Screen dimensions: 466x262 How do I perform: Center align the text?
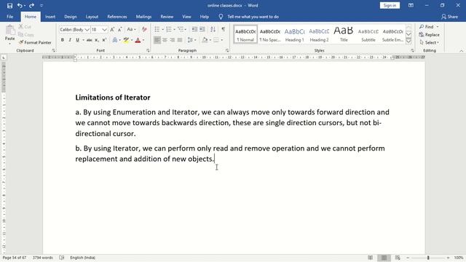click(x=165, y=40)
